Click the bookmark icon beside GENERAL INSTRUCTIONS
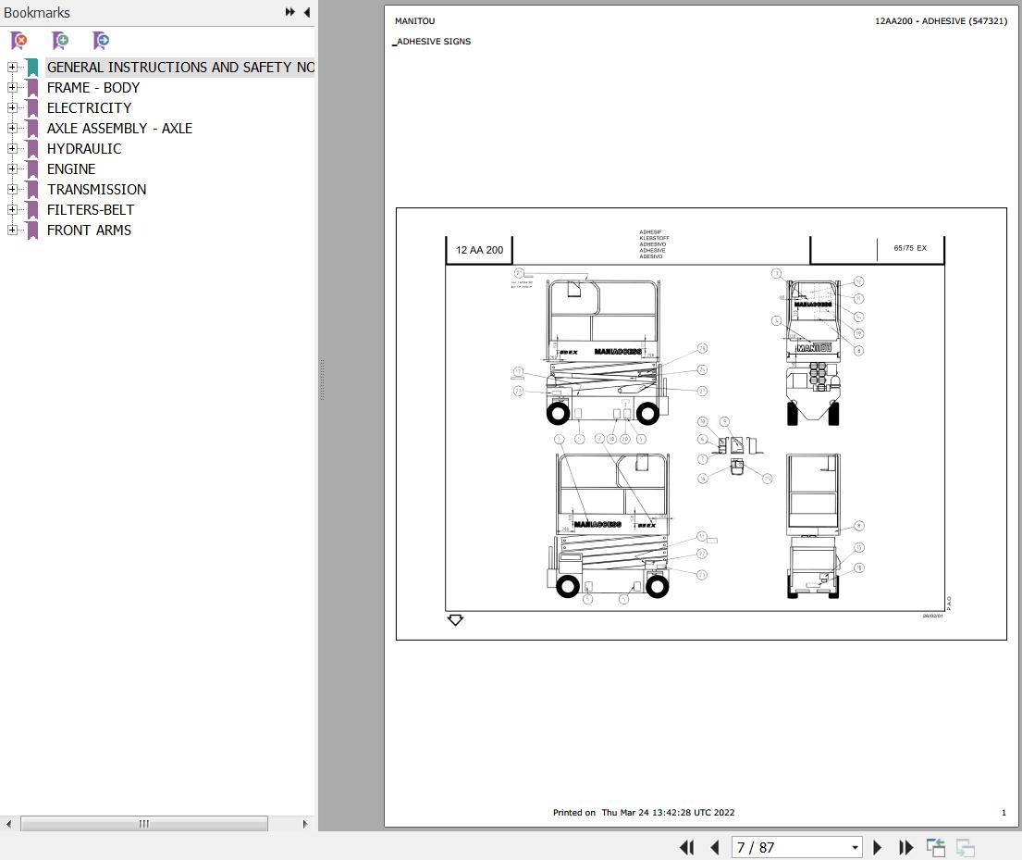The width and height of the screenshot is (1022, 860). [32, 68]
